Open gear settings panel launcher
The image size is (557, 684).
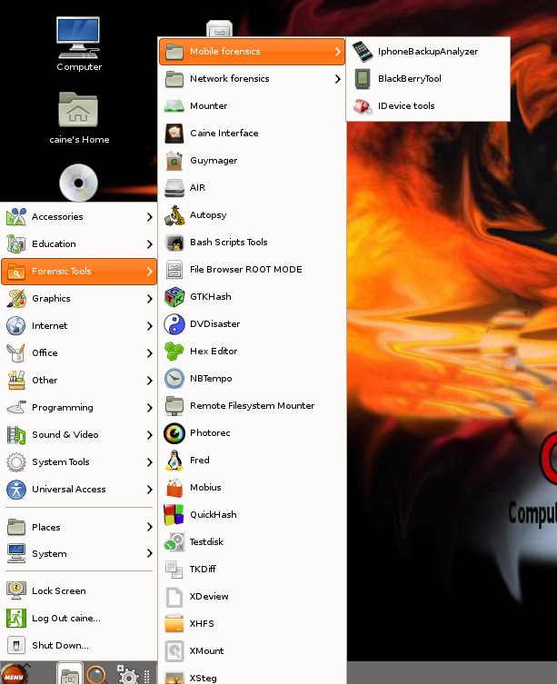[127, 675]
